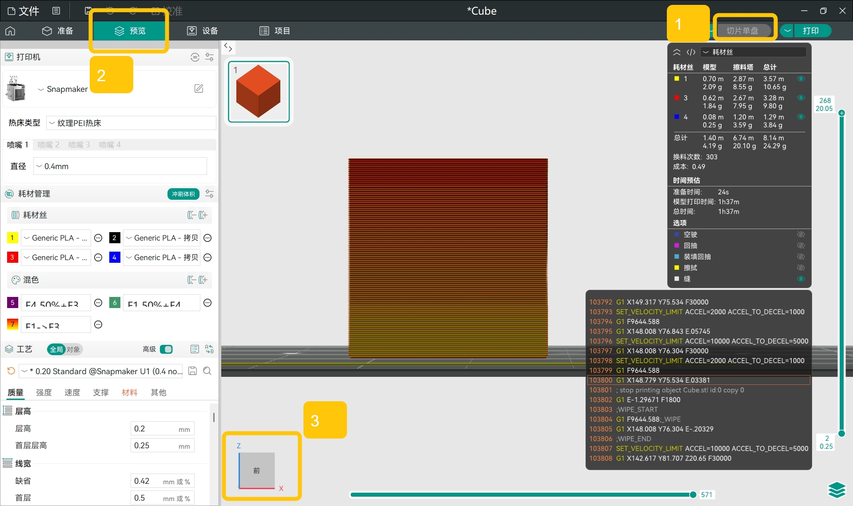Toggle visibility of filament 4 row
853x506 pixels.
coord(801,117)
